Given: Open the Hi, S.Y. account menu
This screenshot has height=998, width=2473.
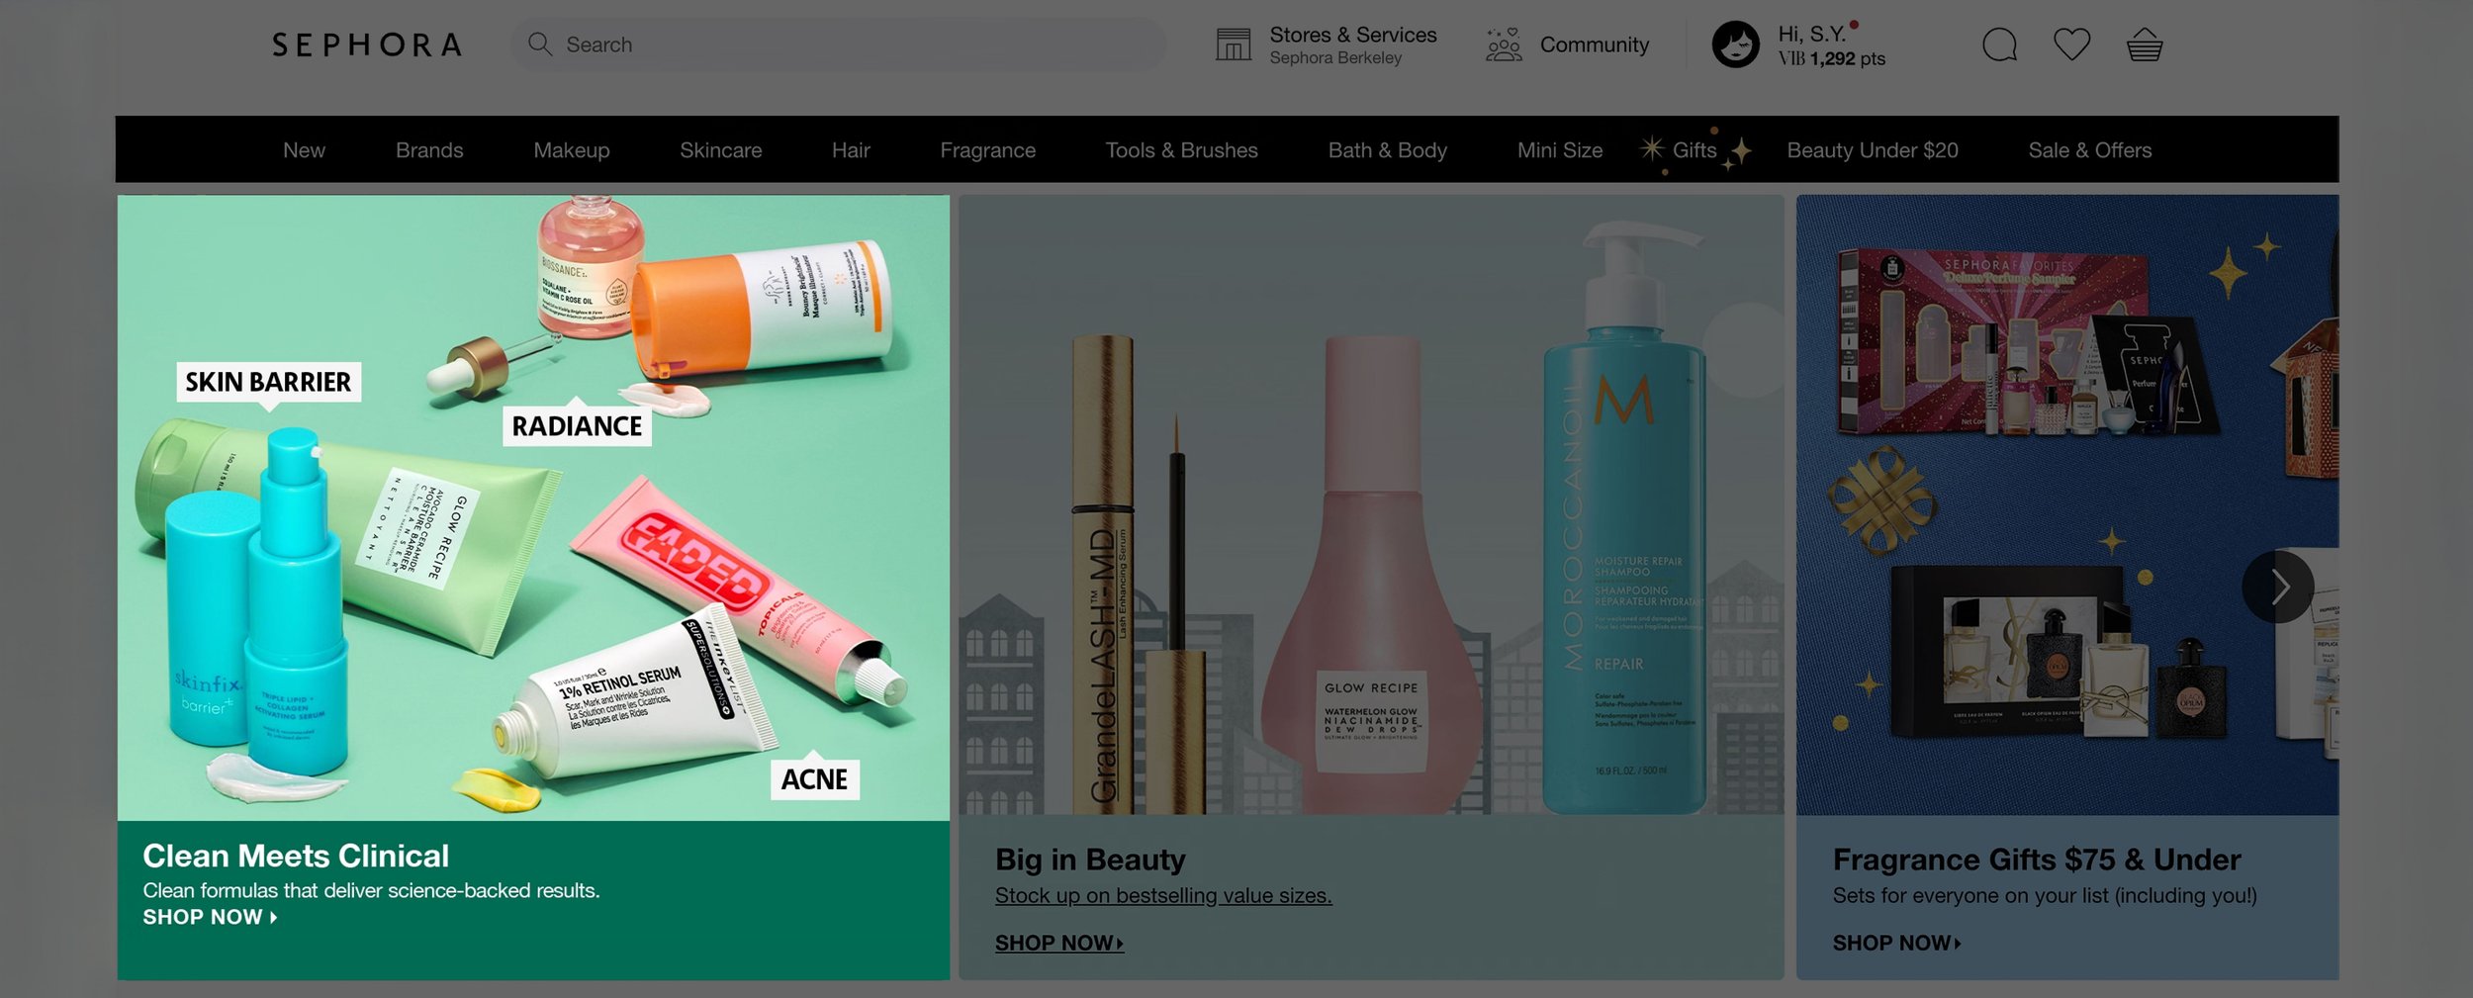Looking at the screenshot, I should click(1831, 45).
